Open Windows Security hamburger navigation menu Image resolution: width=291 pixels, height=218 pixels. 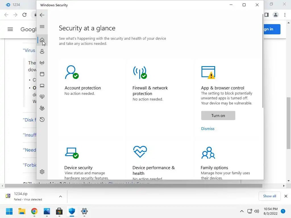[x=42, y=26]
